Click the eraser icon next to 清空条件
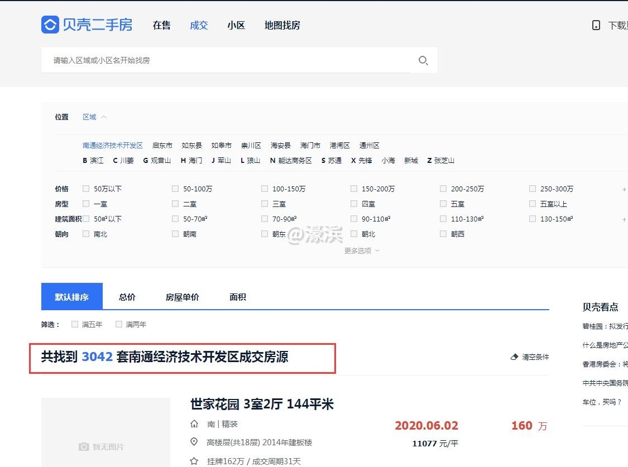628x467 pixels. (x=514, y=357)
